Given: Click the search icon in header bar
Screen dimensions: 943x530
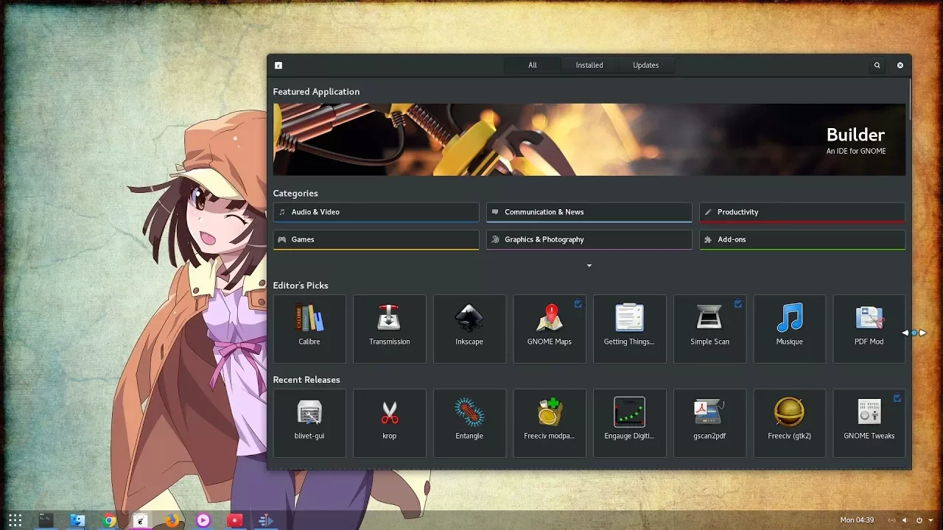Looking at the screenshot, I should [x=877, y=66].
